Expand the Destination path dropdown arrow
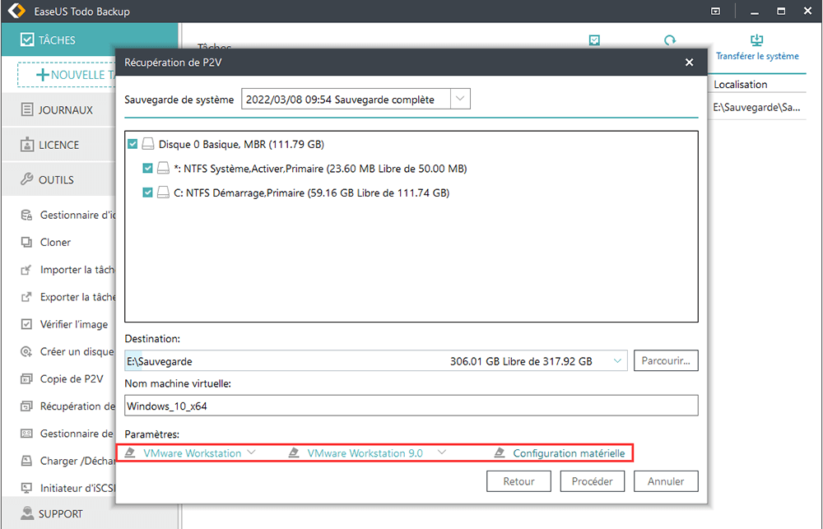 [617, 361]
